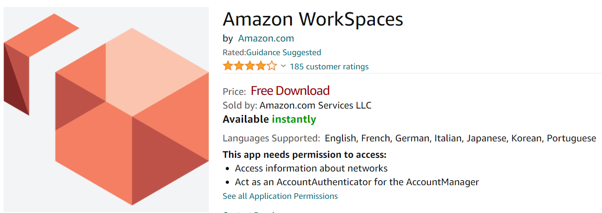Click 'This app needs permission to access' heading

tap(305, 154)
